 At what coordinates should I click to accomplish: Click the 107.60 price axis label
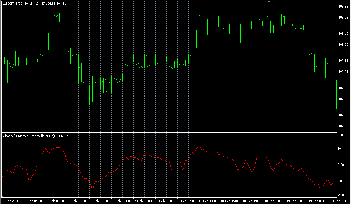click(343, 88)
